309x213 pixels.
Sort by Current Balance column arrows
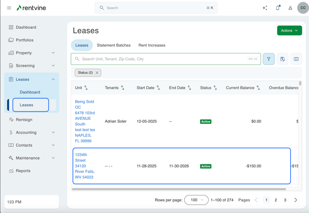258,88
